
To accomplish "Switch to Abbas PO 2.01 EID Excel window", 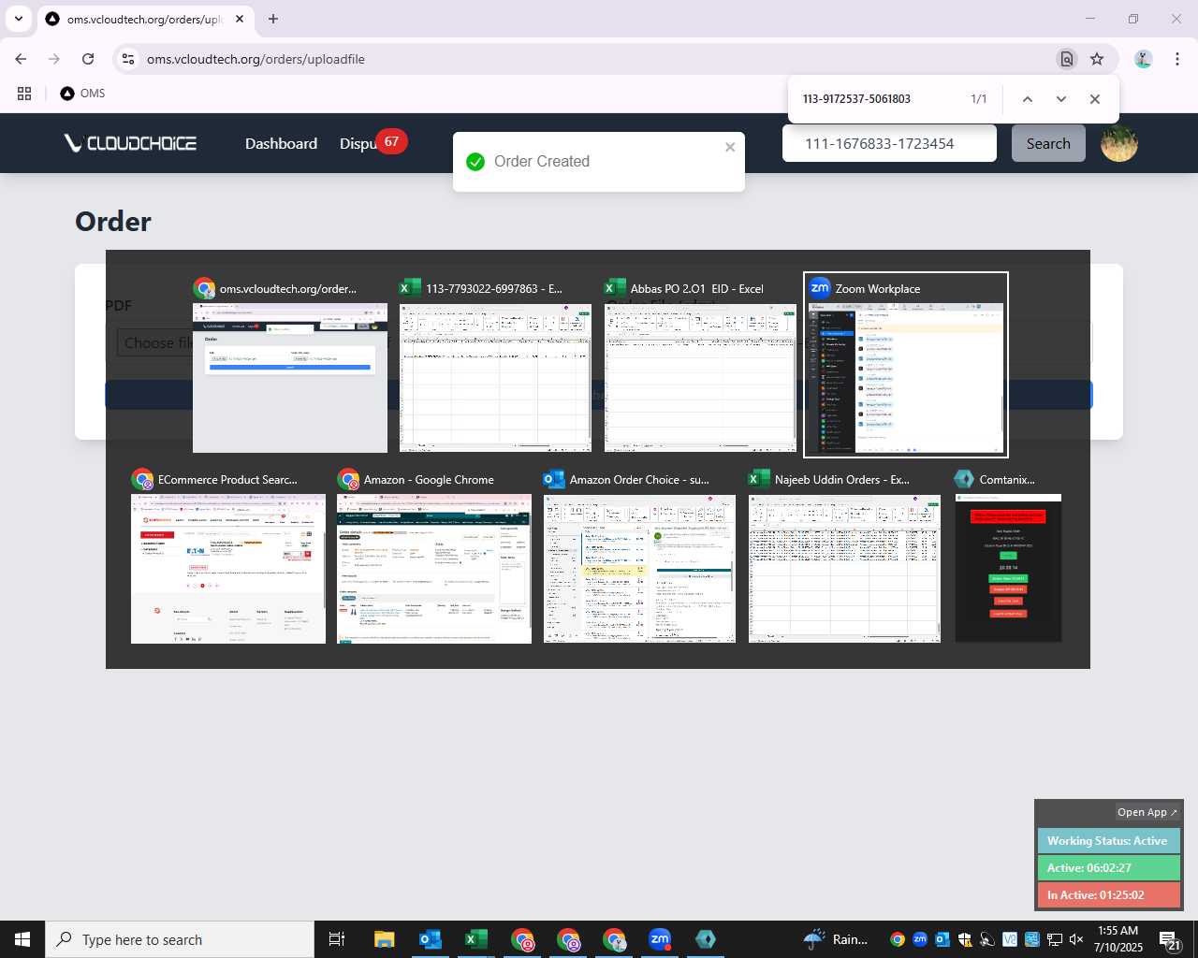I will [x=700, y=366].
